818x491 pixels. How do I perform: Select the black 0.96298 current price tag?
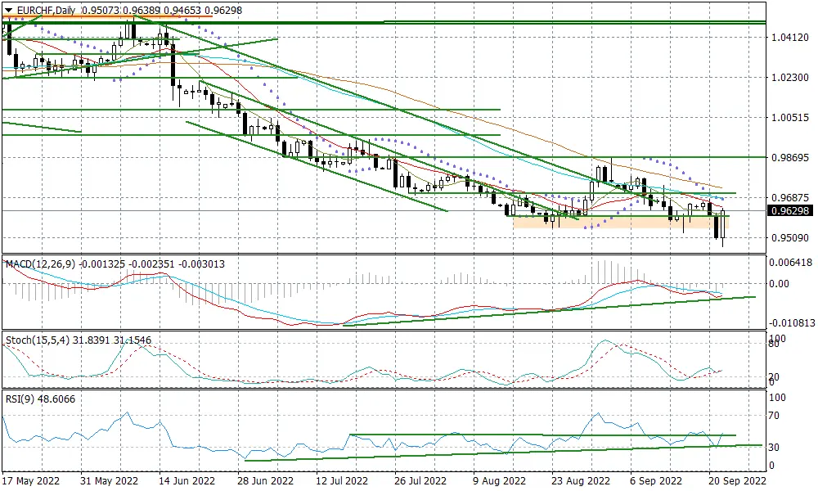[790, 211]
